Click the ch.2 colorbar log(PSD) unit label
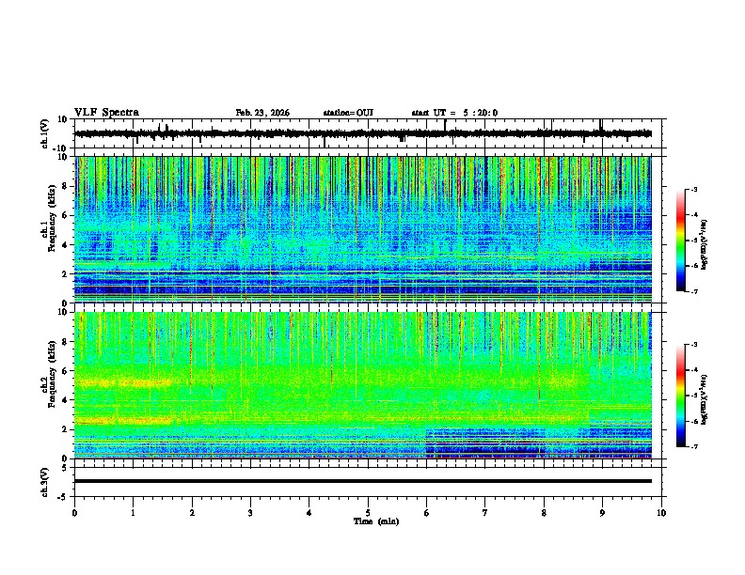The image size is (745, 575). 705,400
